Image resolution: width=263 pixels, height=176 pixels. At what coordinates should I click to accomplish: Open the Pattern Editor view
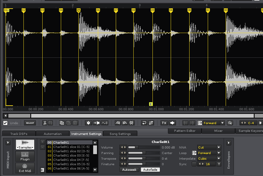pyautogui.click(x=185, y=131)
